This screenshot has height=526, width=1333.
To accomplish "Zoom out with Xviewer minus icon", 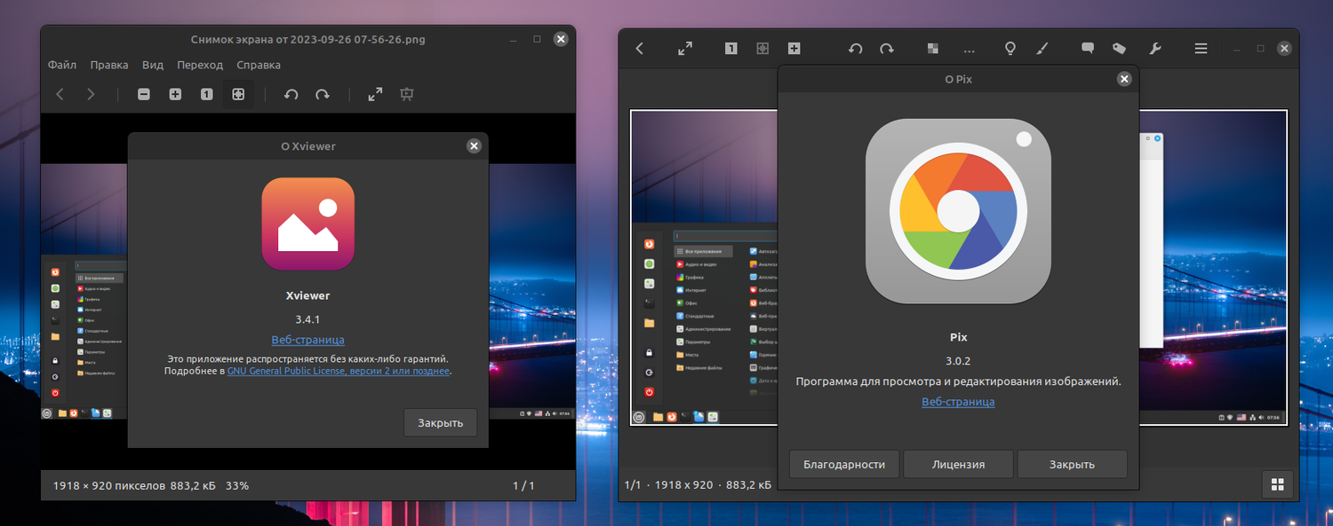I will [144, 94].
